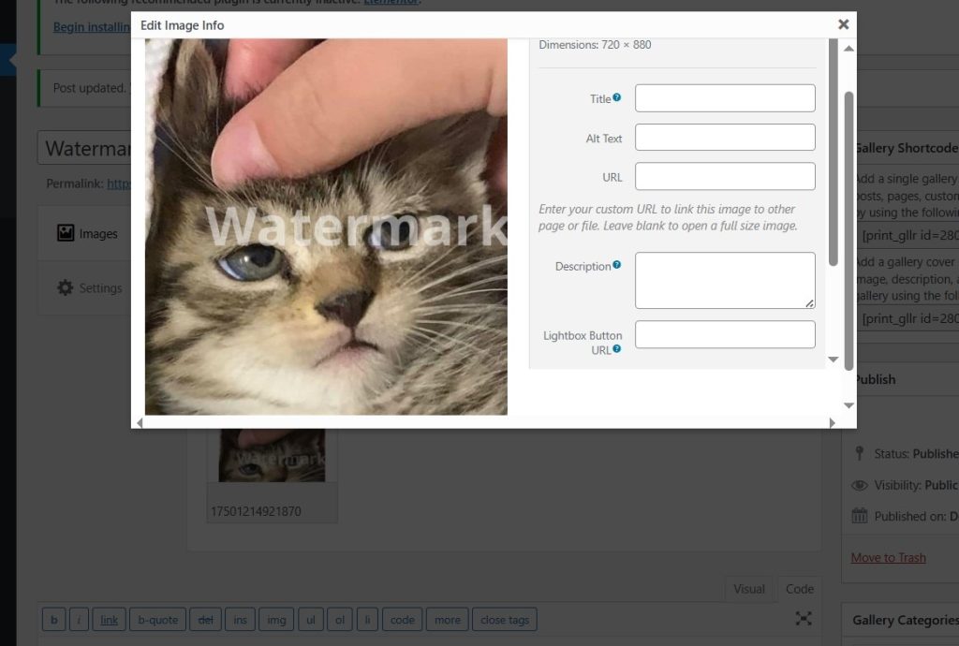
Task: Click the help icon next to Description
Action: click(617, 266)
